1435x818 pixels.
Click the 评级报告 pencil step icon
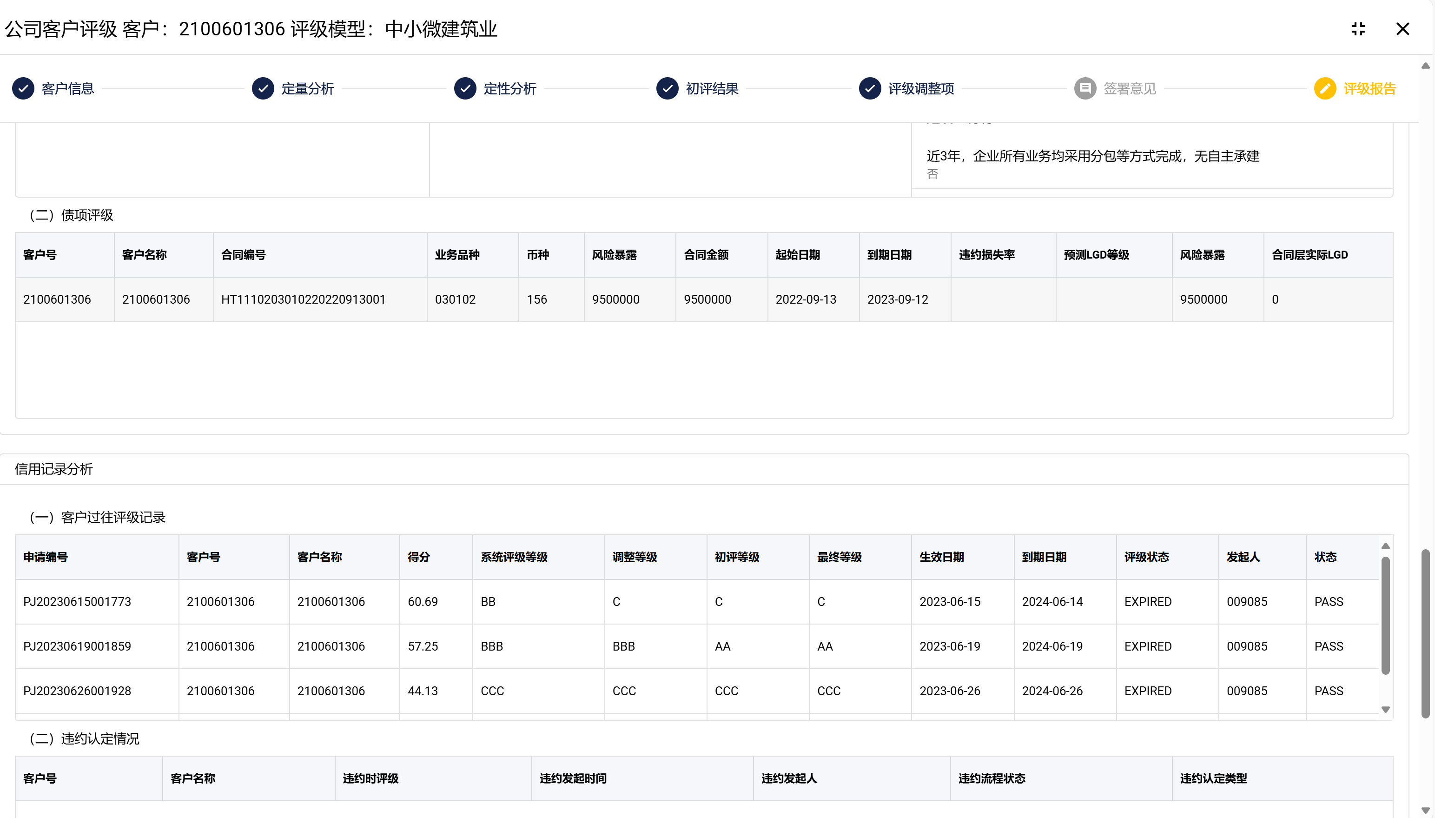tap(1324, 89)
